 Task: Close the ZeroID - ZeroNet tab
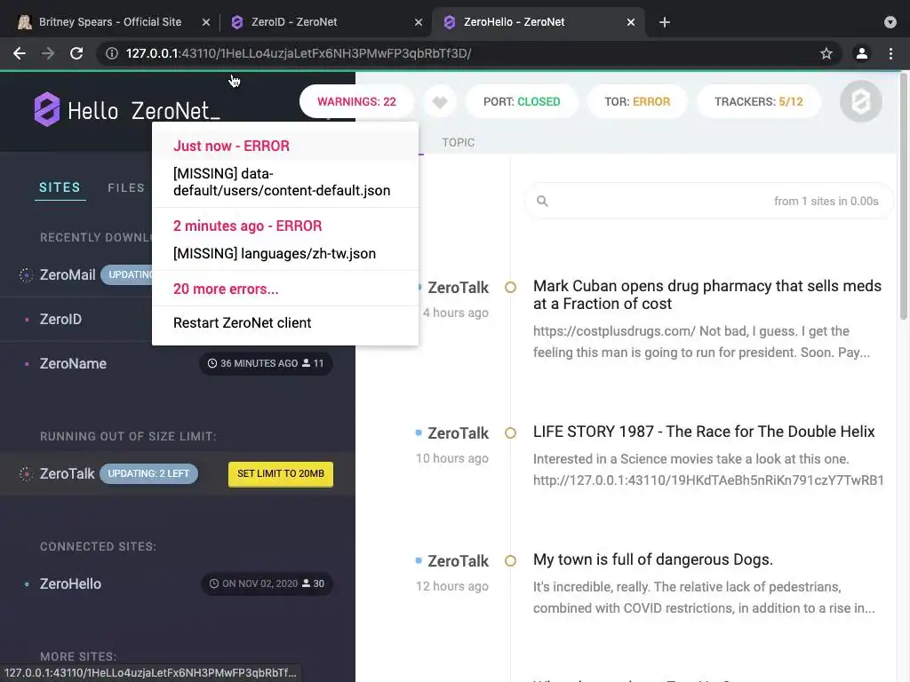pyautogui.click(x=419, y=22)
